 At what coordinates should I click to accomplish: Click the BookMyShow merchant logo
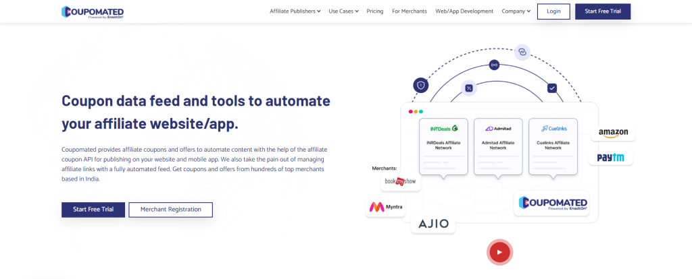click(399, 181)
